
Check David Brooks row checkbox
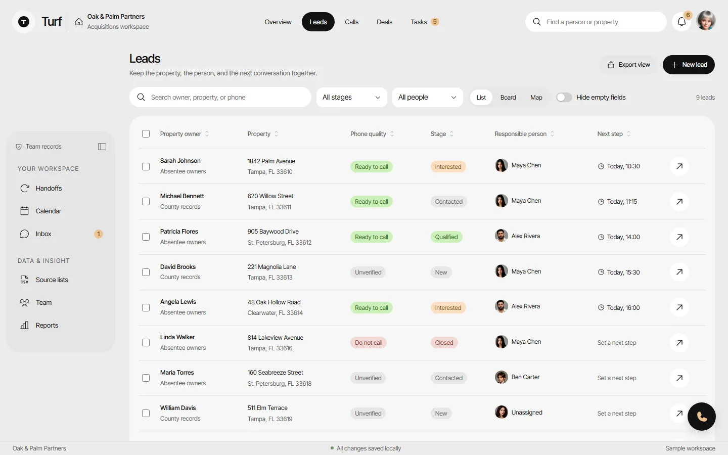tap(146, 272)
